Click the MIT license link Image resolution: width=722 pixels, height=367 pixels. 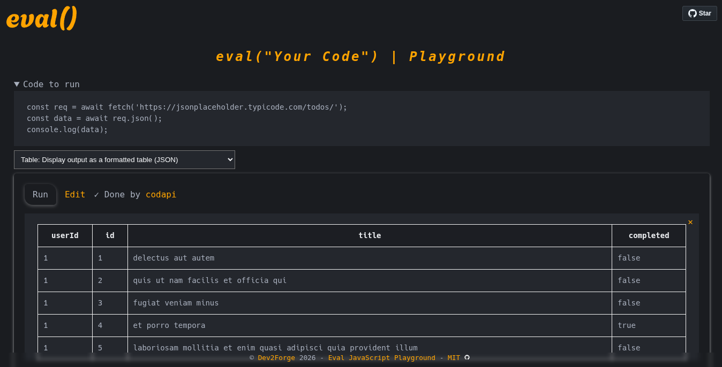click(x=454, y=358)
